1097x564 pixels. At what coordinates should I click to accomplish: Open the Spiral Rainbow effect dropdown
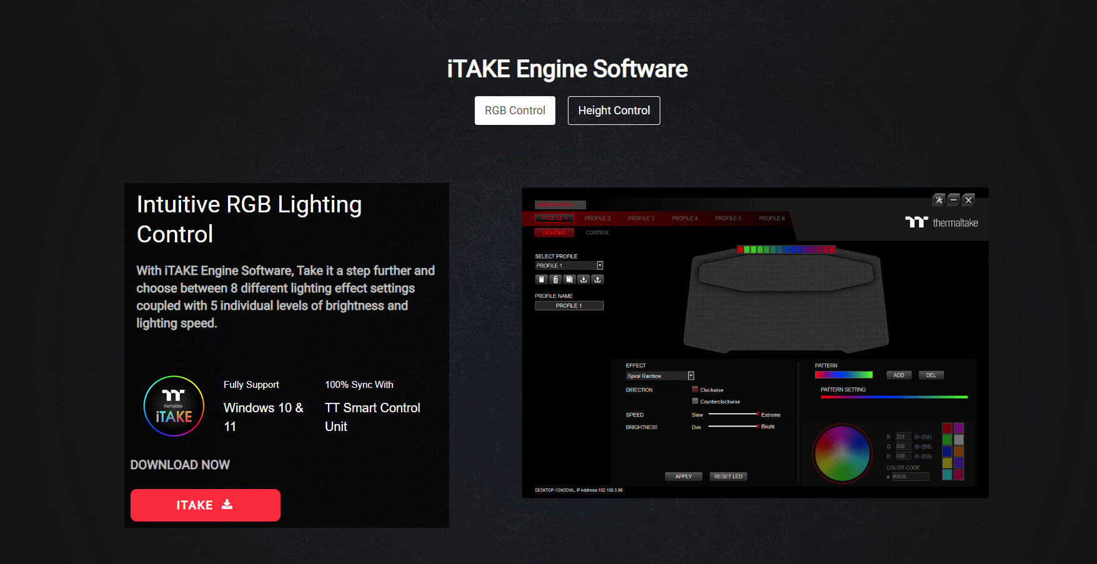pyautogui.click(x=660, y=376)
